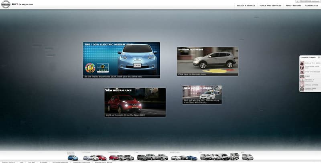Select the red car in City Cars group
The width and height of the screenshot is (321, 163).
[102, 158]
